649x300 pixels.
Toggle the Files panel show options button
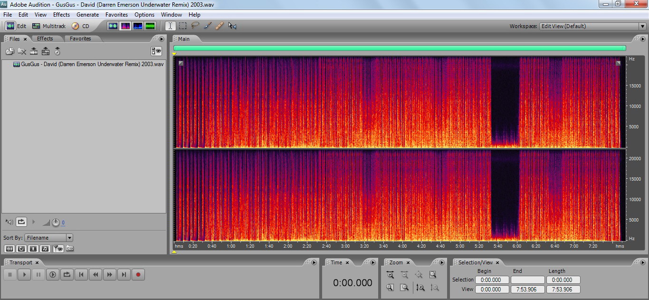pos(156,51)
